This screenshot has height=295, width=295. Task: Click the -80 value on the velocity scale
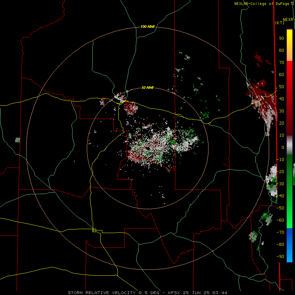click(280, 245)
